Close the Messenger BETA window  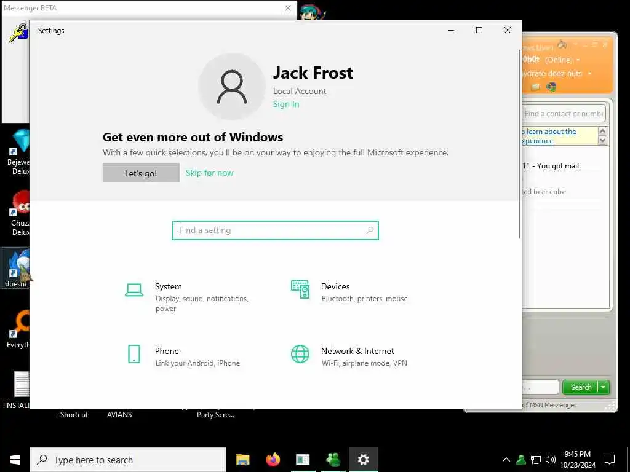(x=288, y=8)
